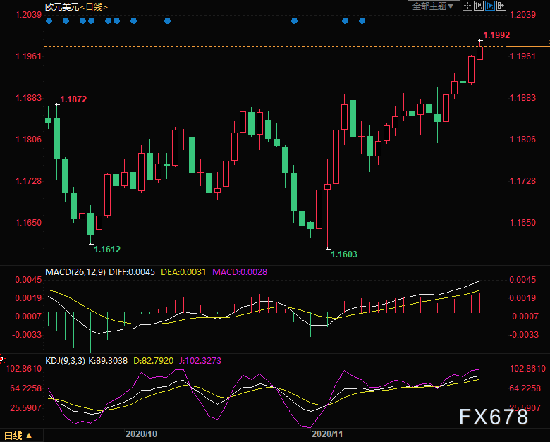Click the 1.1603 low price marker

point(344,254)
